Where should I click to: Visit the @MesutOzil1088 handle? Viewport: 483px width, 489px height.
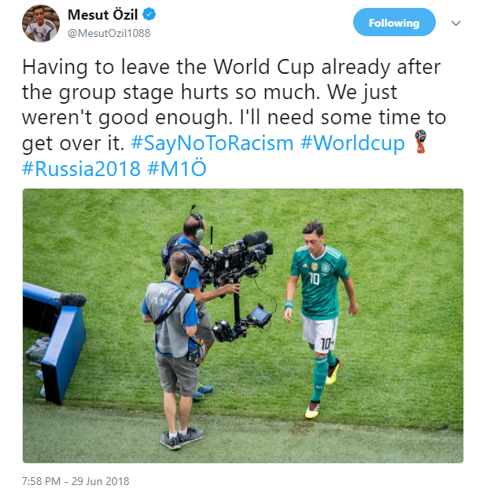(109, 33)
